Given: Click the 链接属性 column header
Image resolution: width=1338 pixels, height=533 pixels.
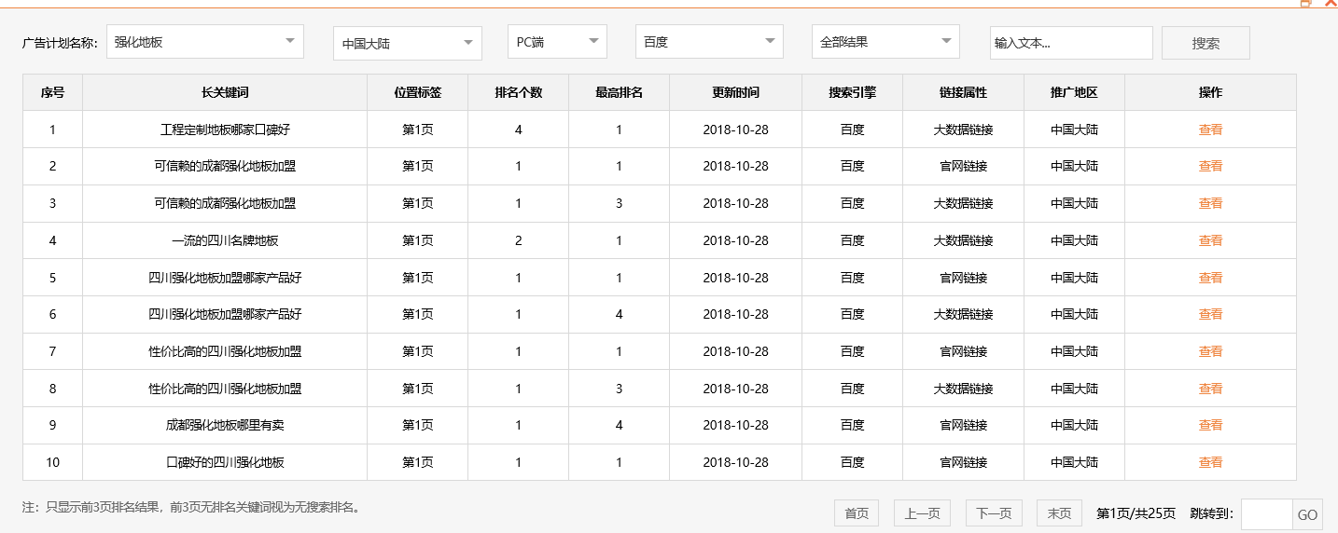Looking at the screenshot, I should (x=963, y=92).
